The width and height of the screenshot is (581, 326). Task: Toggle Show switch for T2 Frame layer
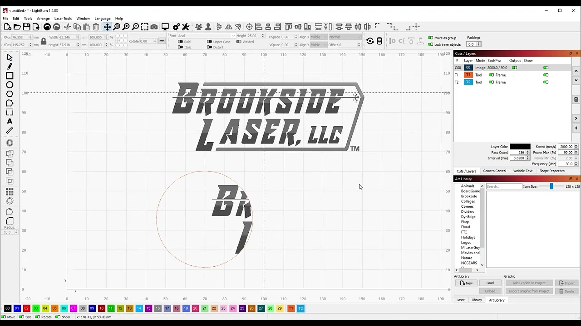pos(546,82)
